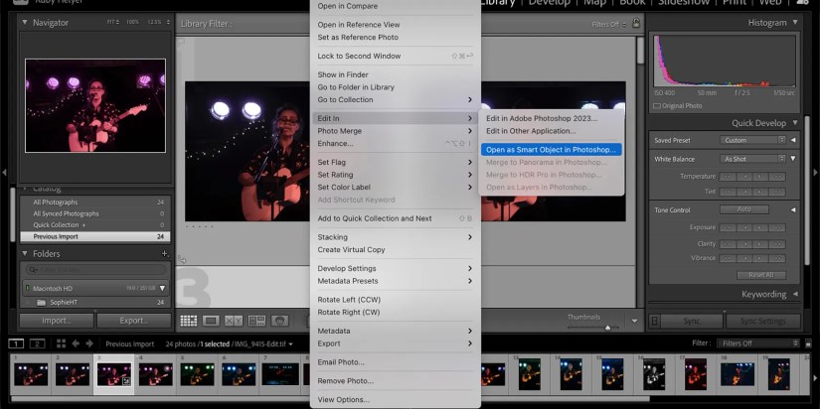Click the Sync Settings button
Image resolution: width=820 pixels, height=409 pixels.
point(763,321)
